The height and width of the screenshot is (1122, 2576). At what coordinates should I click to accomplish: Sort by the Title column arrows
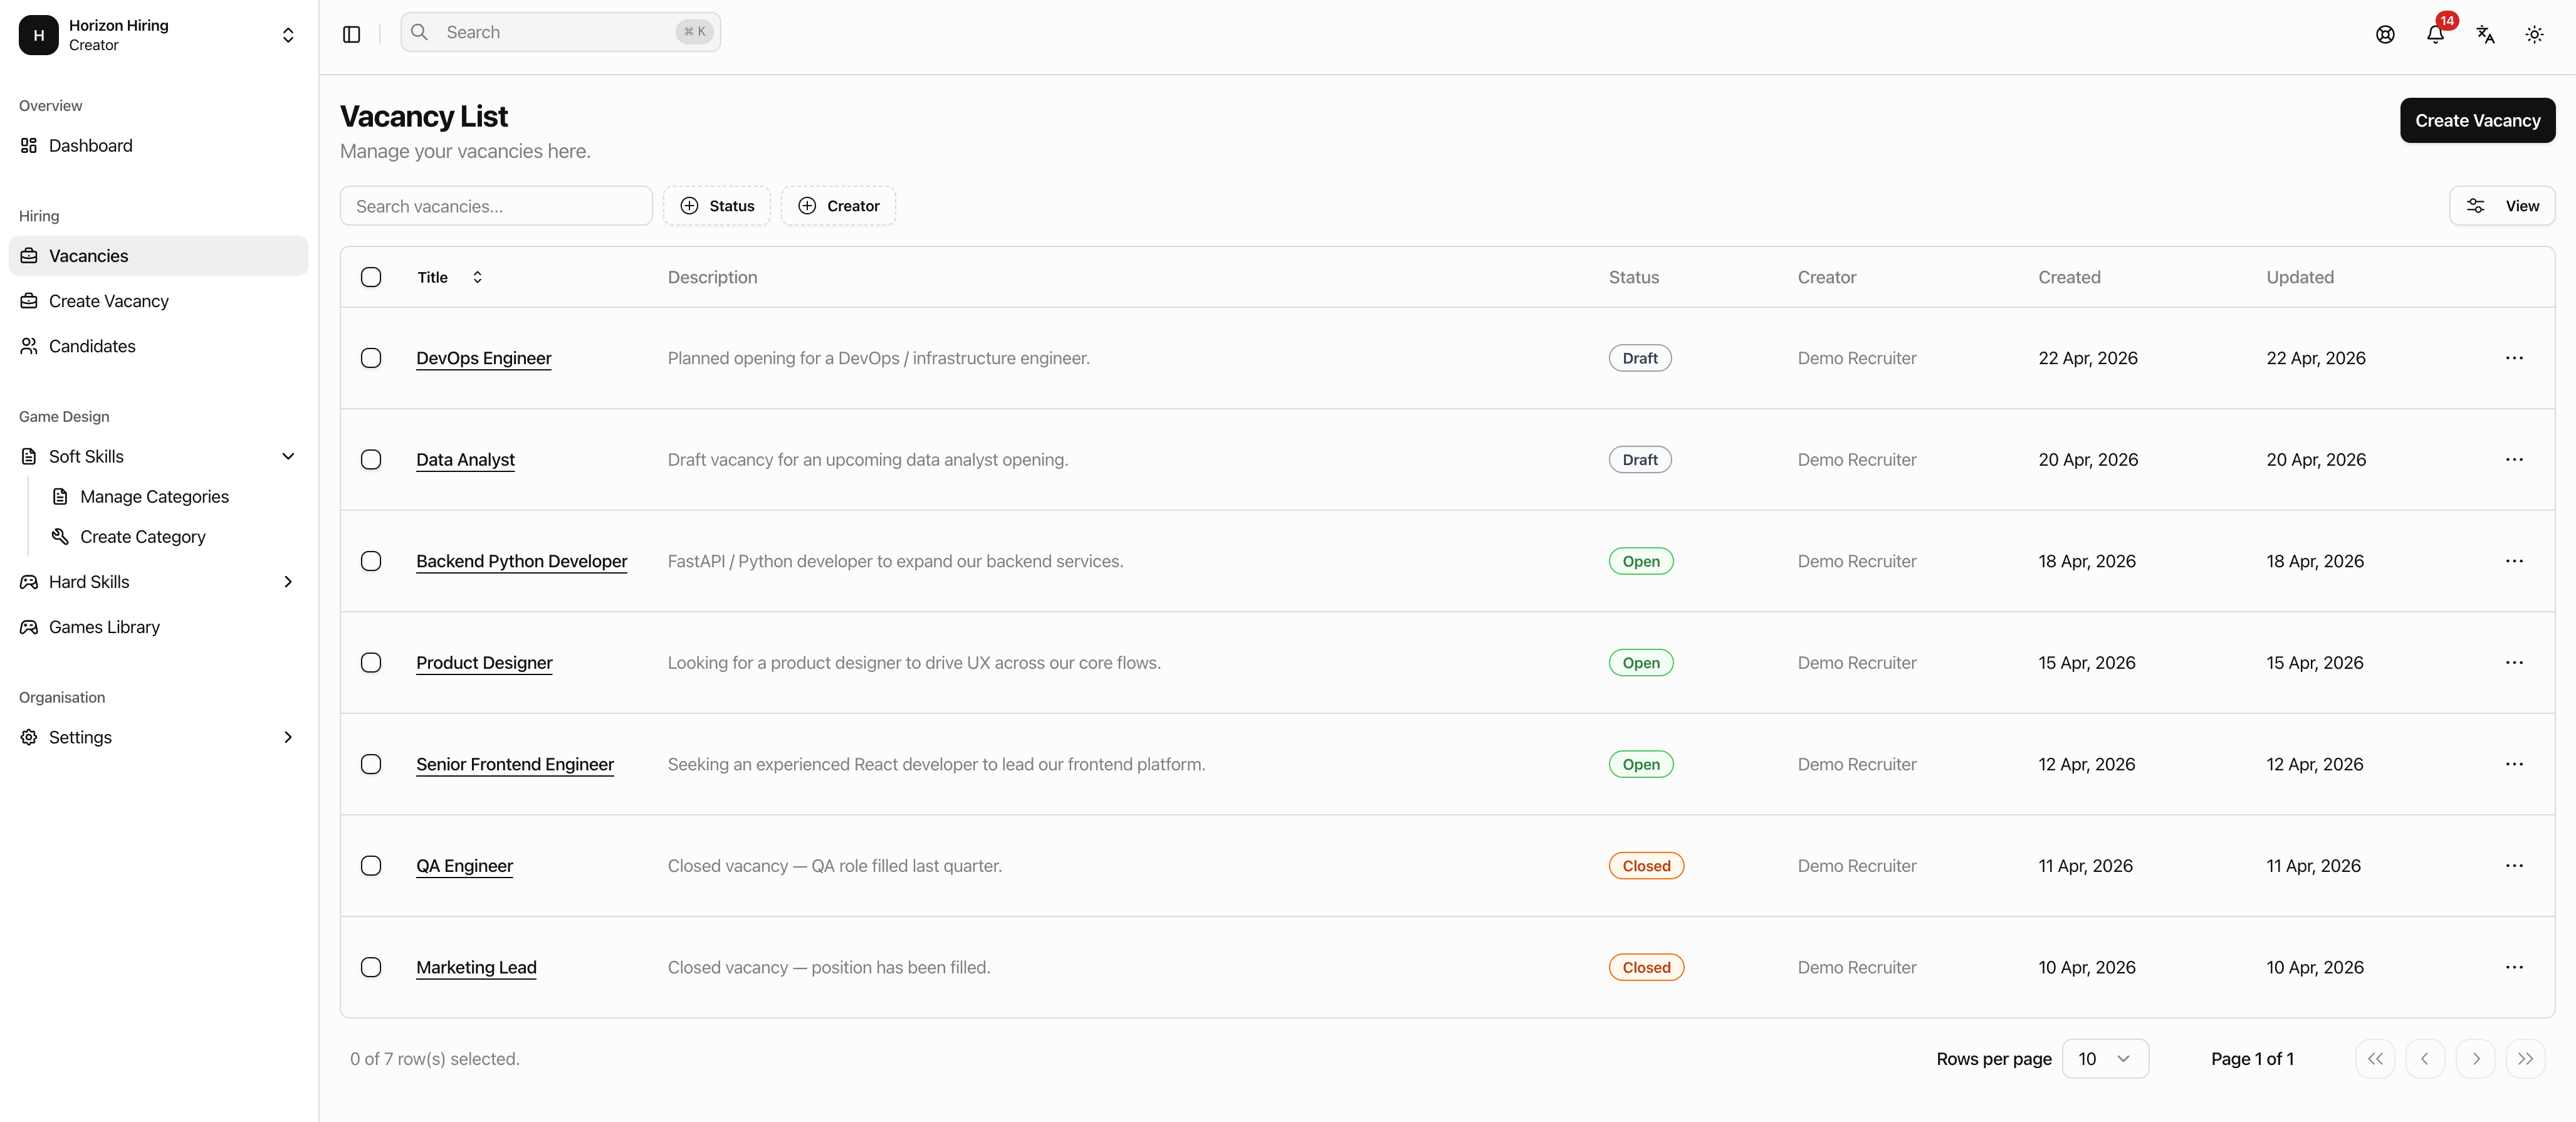pos(477,277)
